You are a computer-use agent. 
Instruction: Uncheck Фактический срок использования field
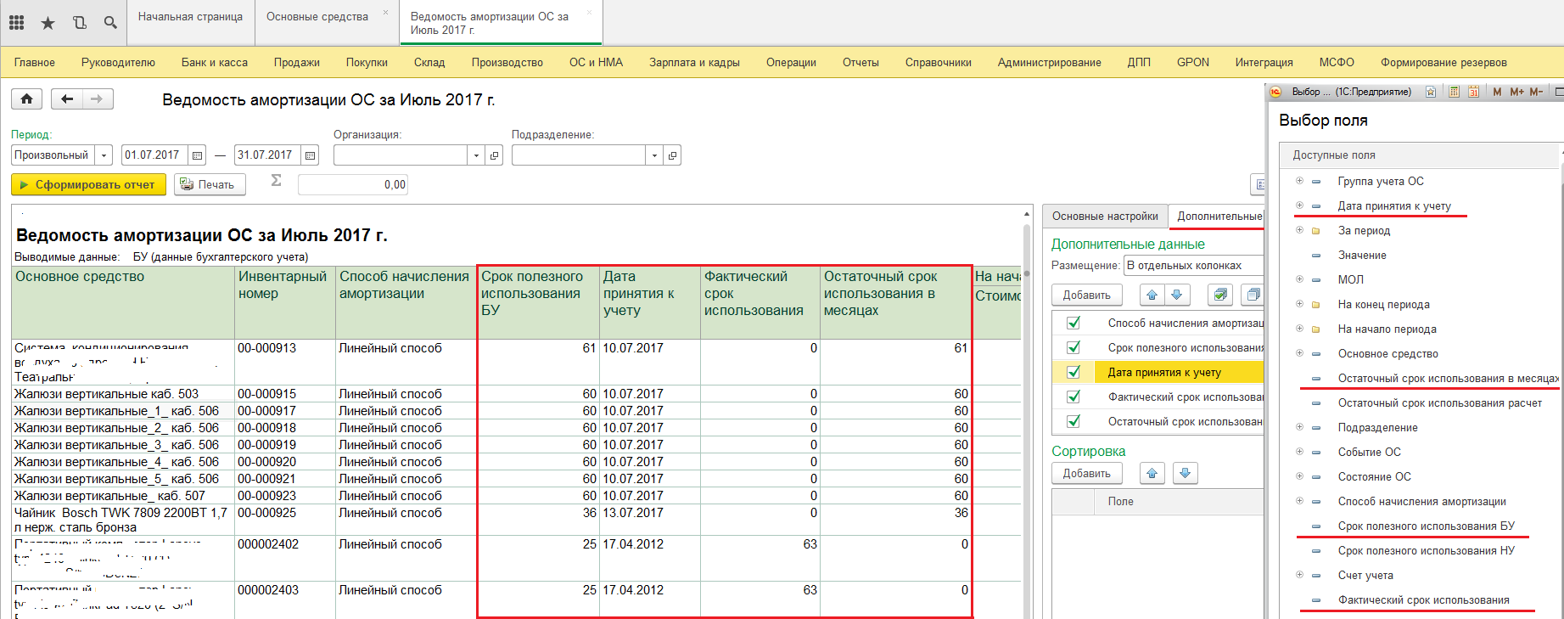(1073, 397)
